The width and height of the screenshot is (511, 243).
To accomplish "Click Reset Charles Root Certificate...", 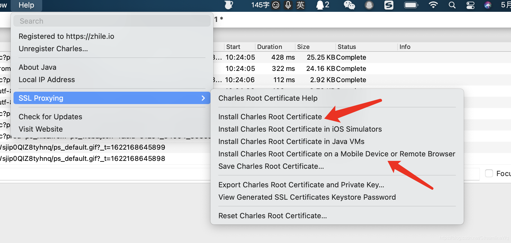I will click(x=273, y=216).
